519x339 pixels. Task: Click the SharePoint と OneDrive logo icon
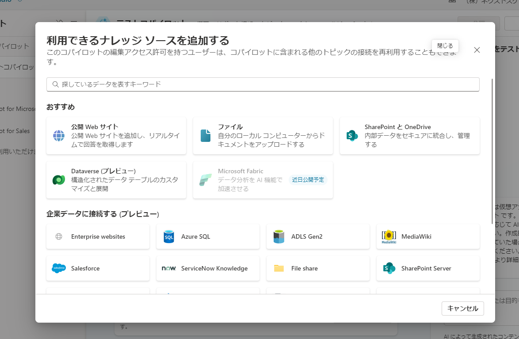click(x=352, y=136)
